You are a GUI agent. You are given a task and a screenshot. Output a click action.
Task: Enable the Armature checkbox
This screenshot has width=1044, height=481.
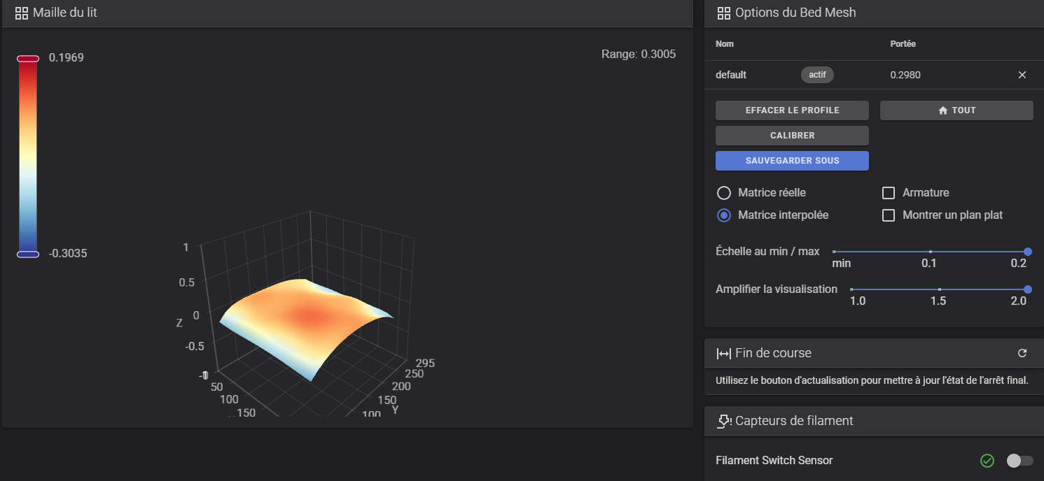tap(889, 192)
